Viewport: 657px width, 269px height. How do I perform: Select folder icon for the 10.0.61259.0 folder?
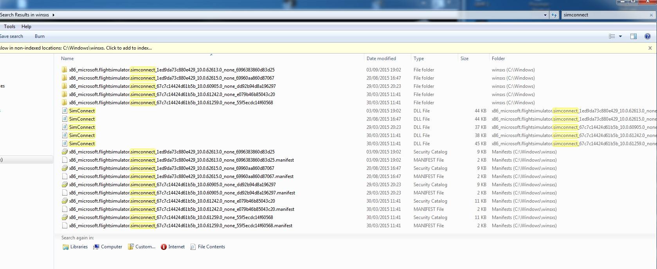coord(65,103)
